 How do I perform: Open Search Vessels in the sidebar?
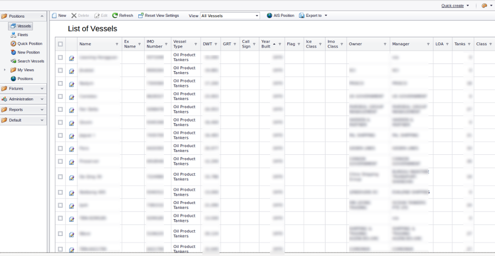coord(27,61)
